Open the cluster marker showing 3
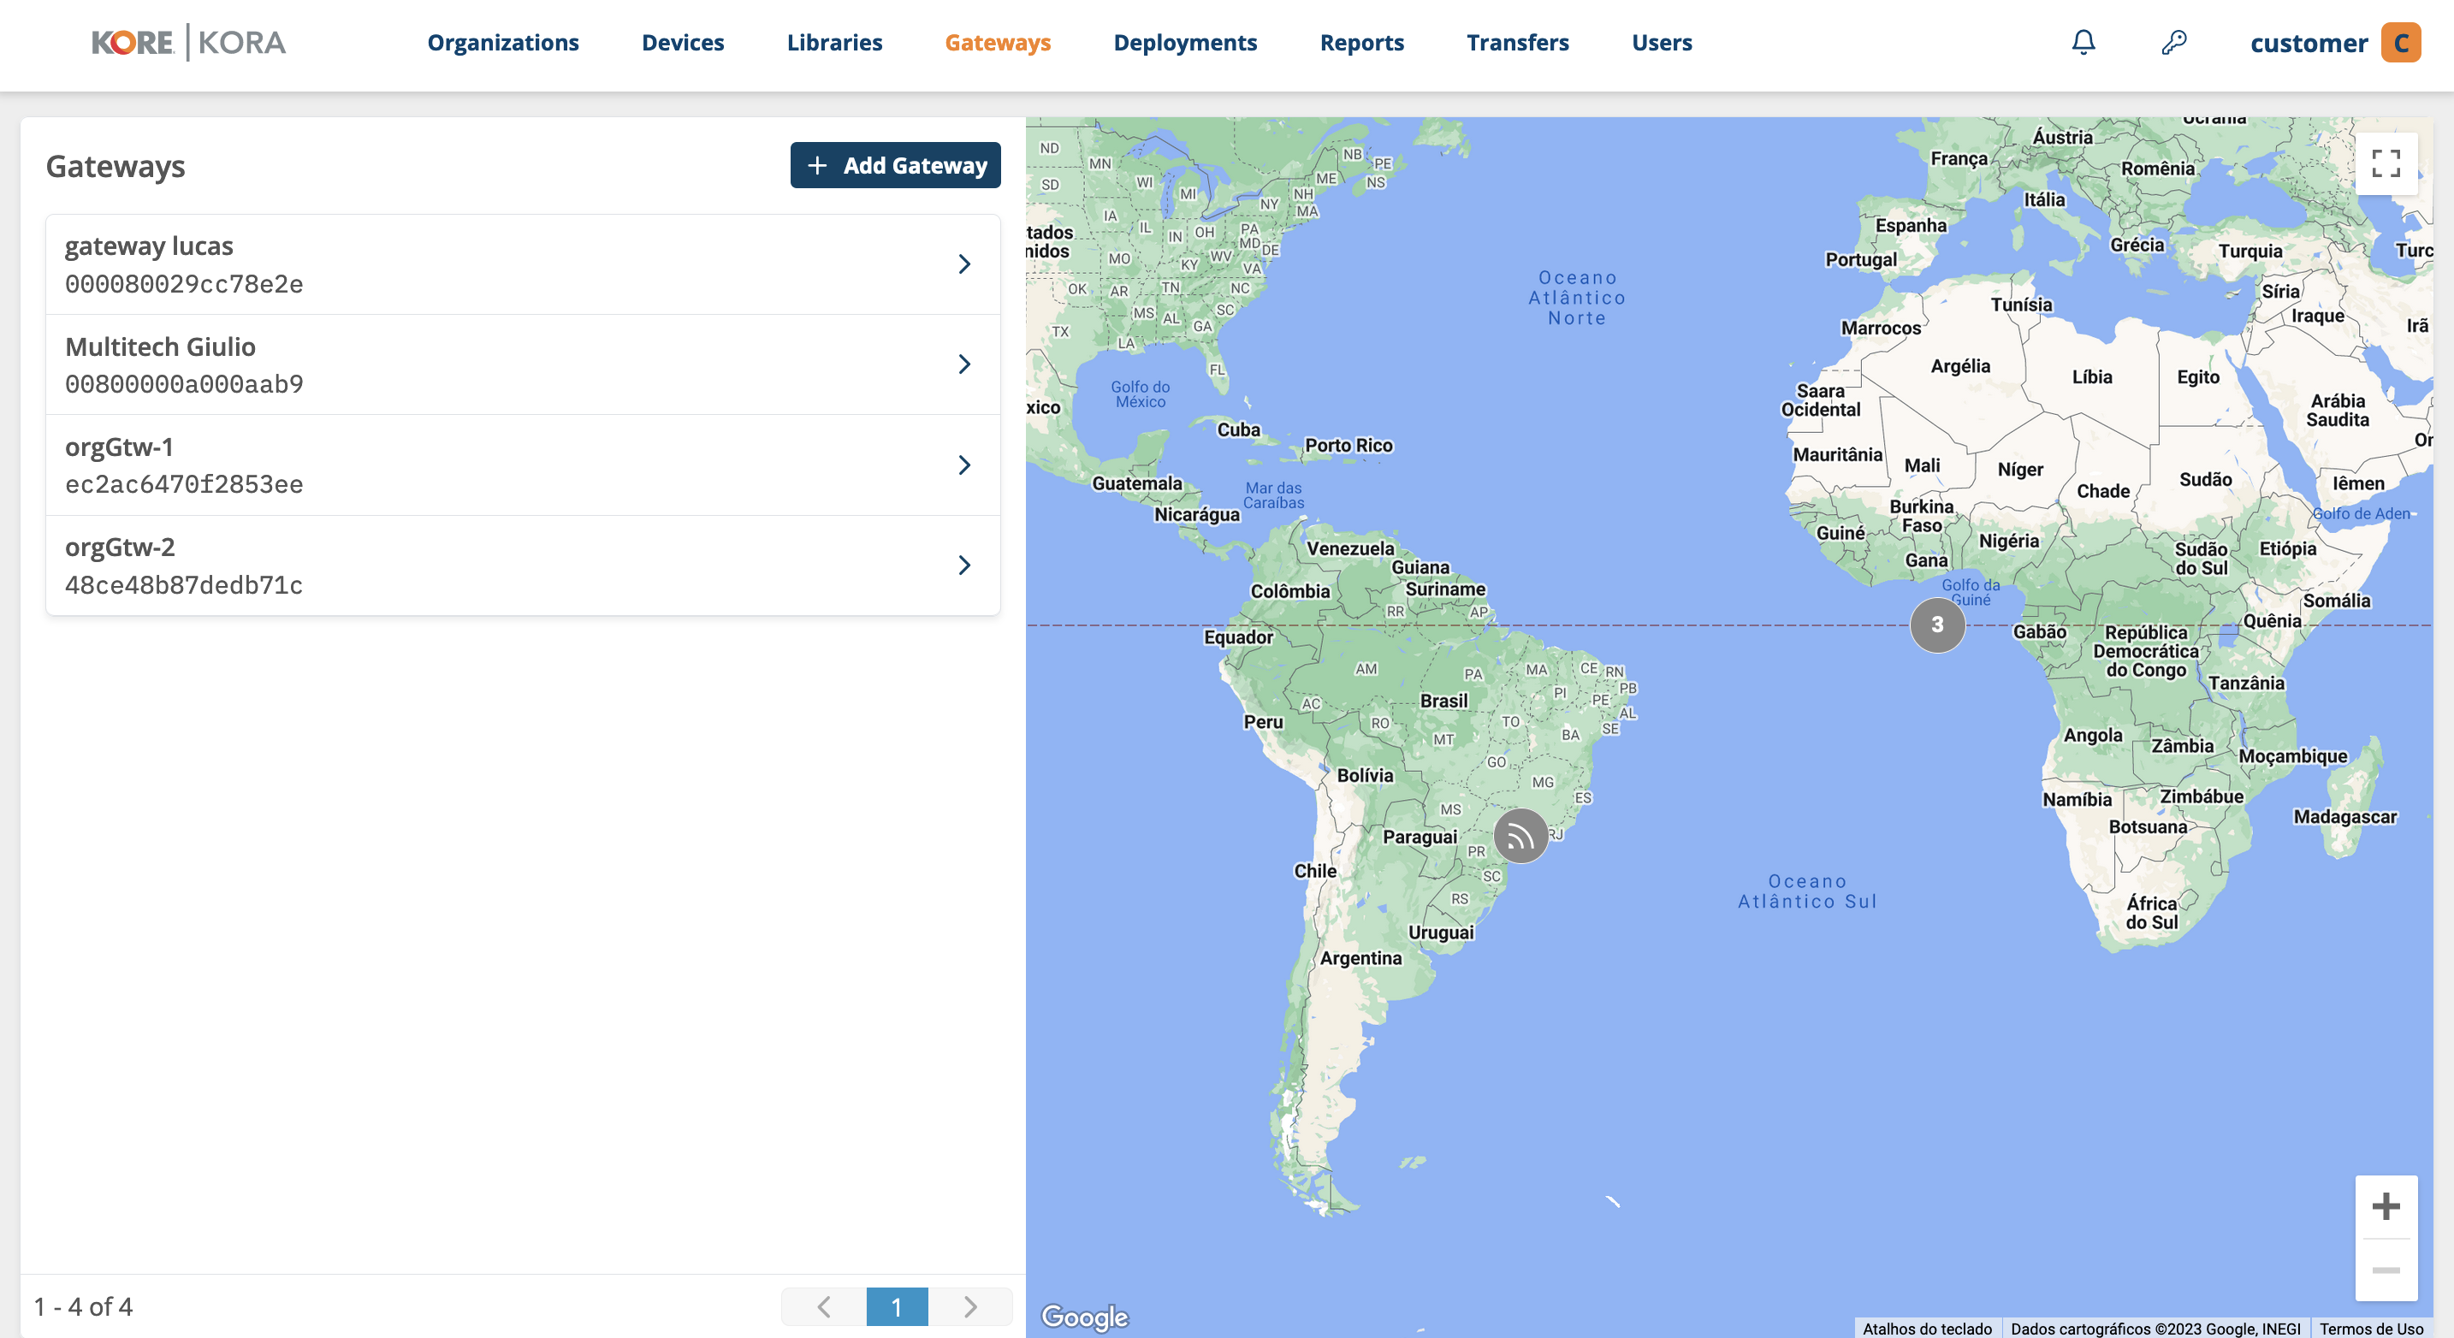The width and height of the screenshot is (2454, 1338). (x=1936, y=625)
